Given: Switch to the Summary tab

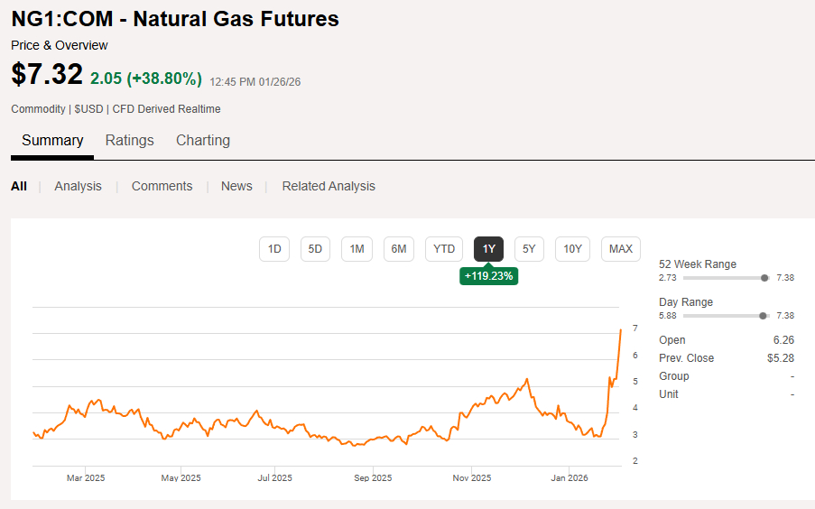Looking at the screenshot, I should click(x=52, y=141).
